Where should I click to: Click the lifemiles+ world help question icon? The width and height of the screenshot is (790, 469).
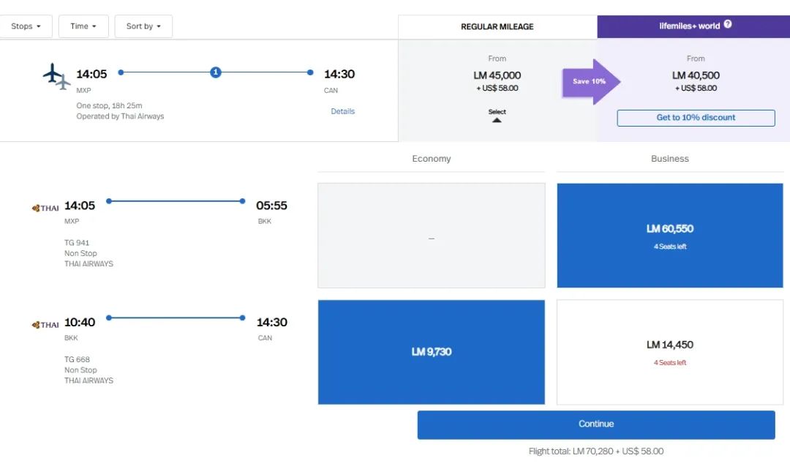(x=728, y=25)
